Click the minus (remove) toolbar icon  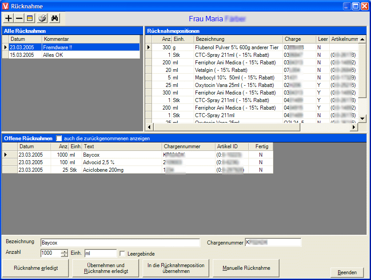coord(19,19)
